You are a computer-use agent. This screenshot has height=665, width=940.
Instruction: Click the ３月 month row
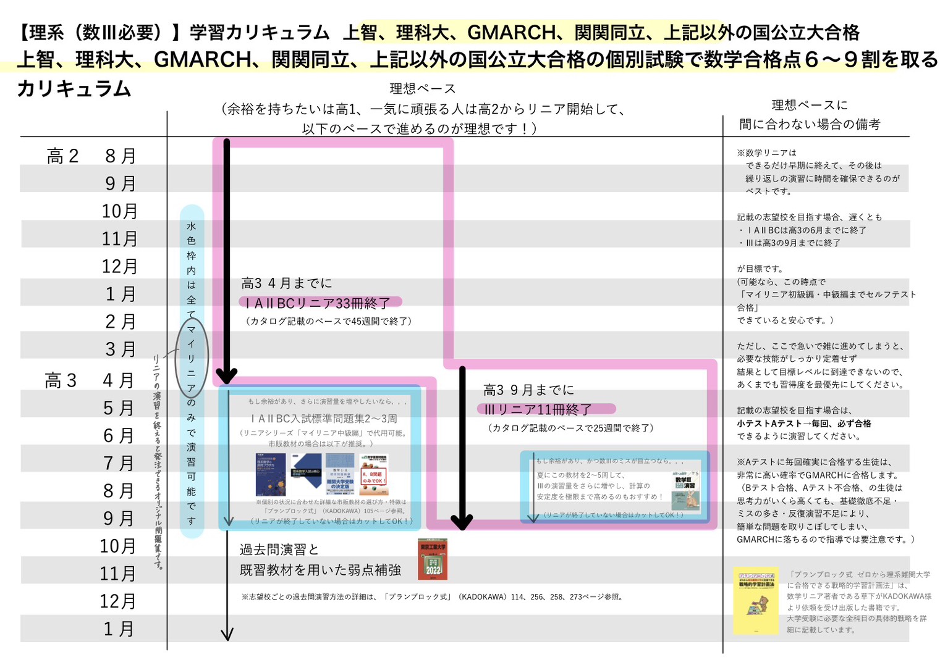click(x=121, y=349)
